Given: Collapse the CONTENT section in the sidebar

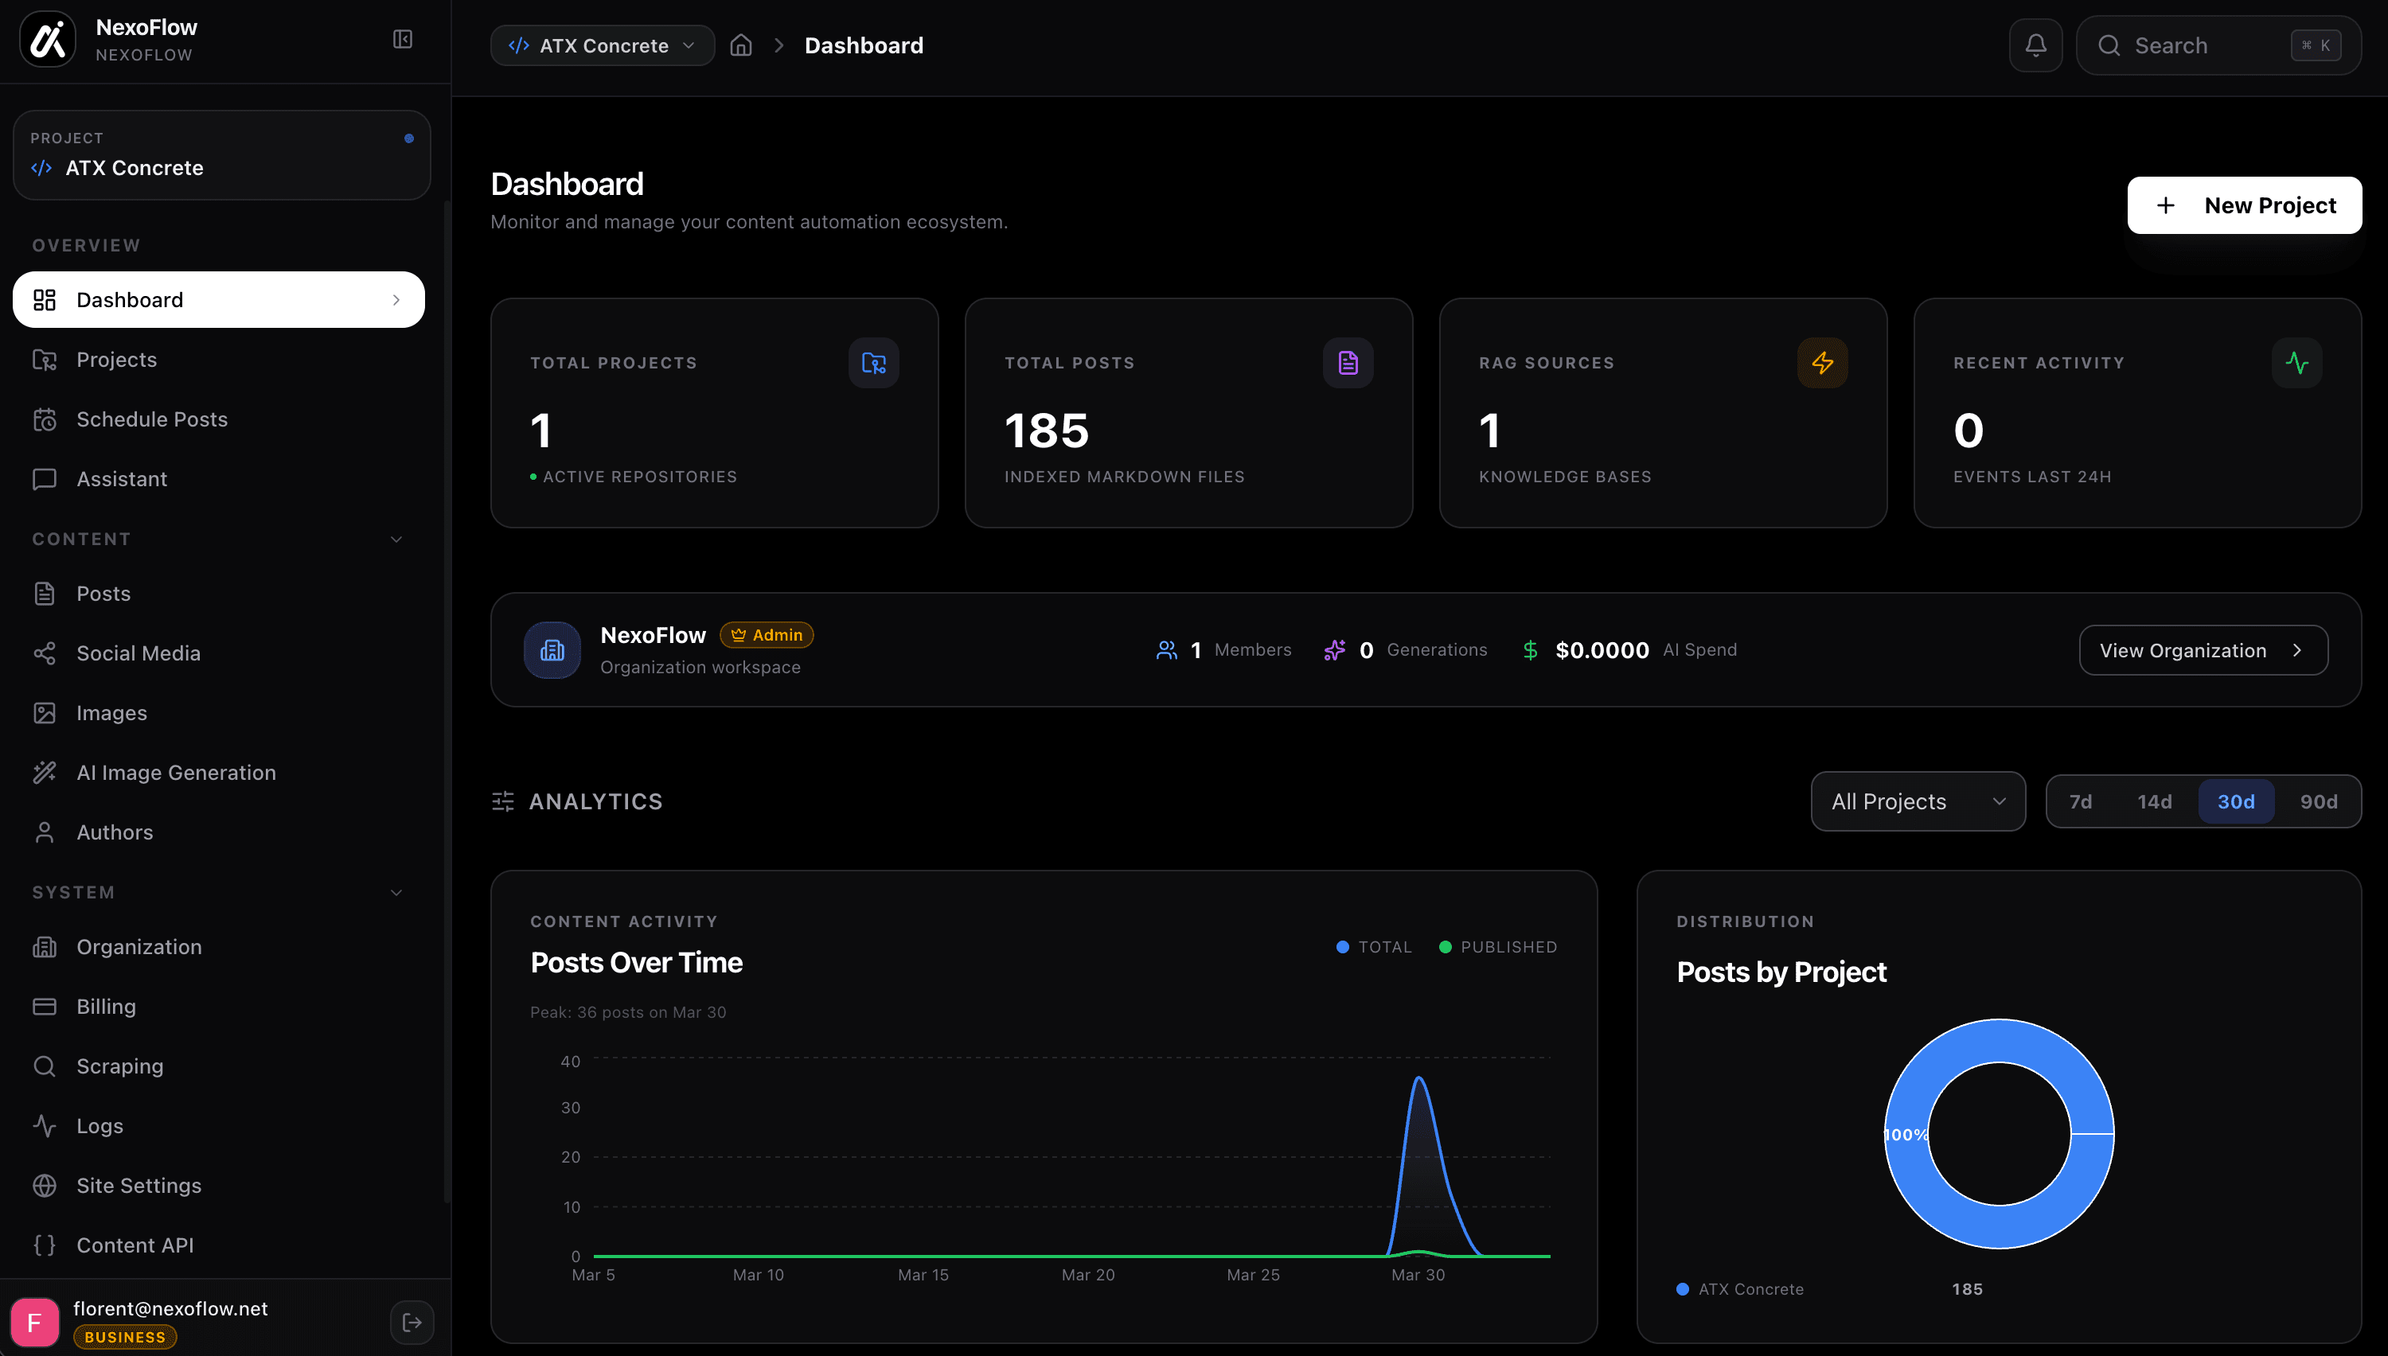Looking at the screenshot, I should click(x=396, y=538).
